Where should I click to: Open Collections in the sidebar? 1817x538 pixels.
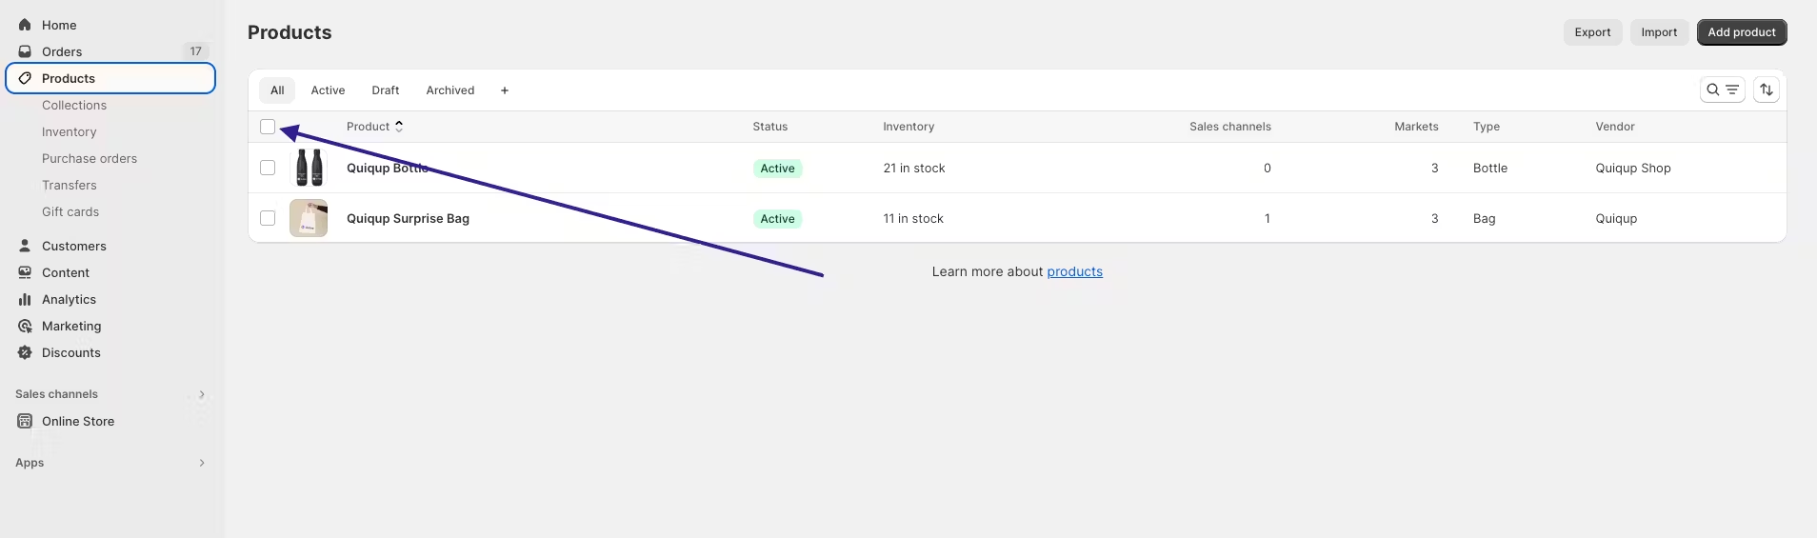(74, 105)
